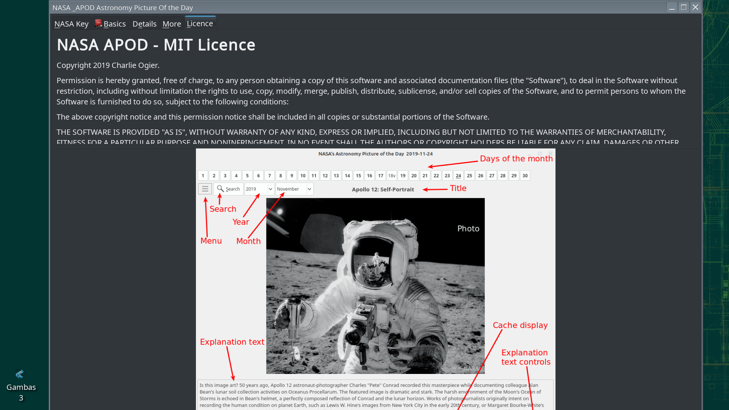The height and width of the screenshot is (410, 729).
Task: Minimize the NASA APOD window
Action: point(672,7)
